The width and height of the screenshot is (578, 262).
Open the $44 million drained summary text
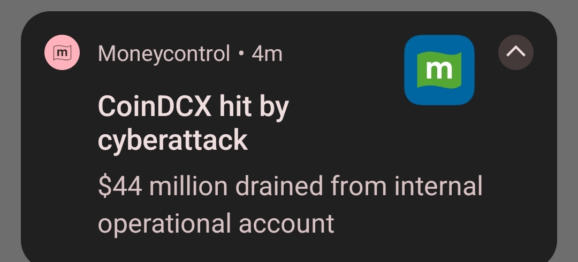pyautogui.click(x=289, y=205)
